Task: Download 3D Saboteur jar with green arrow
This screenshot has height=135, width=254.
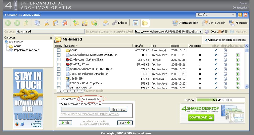Action: pos(238,55)
